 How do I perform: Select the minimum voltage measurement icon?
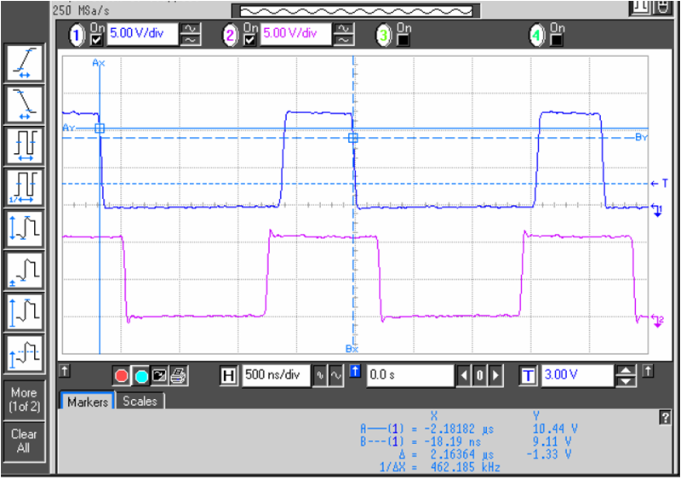tap(25, 271)
